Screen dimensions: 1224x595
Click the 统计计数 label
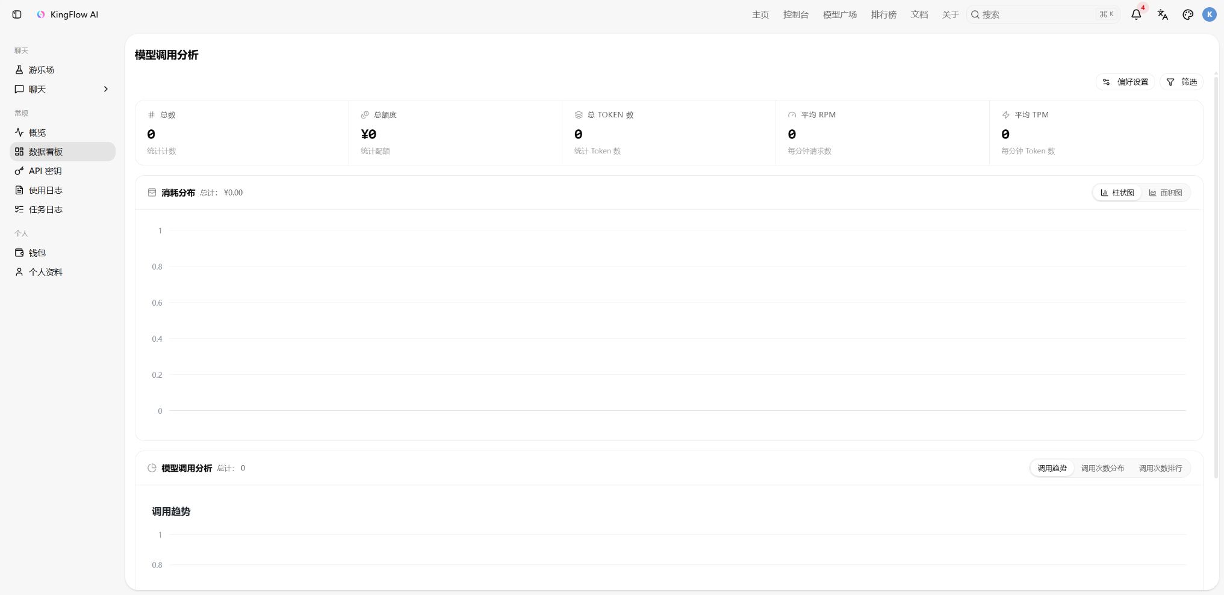(x=161, y=151)
